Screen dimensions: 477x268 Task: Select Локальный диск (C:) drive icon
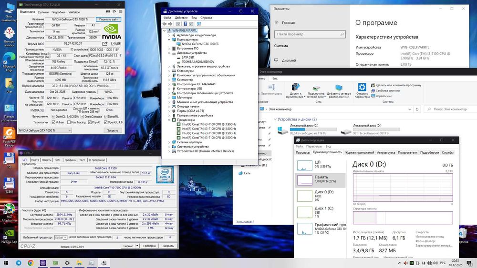[282, 131]
